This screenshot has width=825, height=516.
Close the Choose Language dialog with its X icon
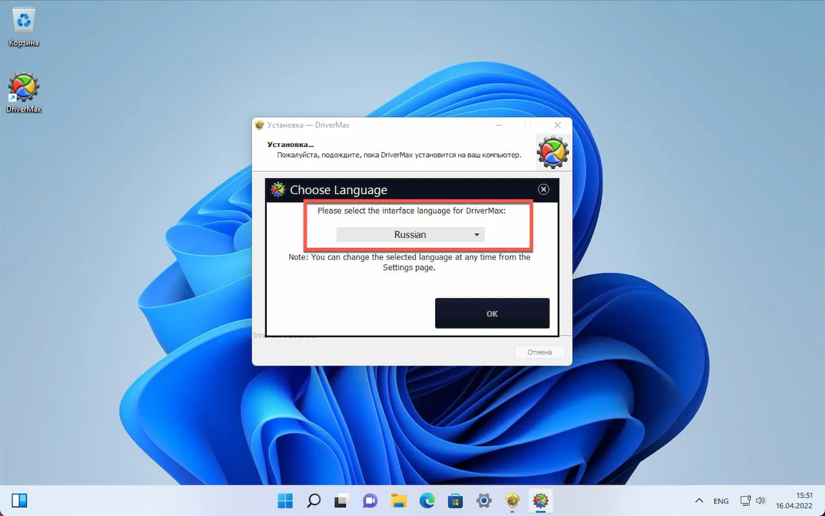click(x=543, y=189)
